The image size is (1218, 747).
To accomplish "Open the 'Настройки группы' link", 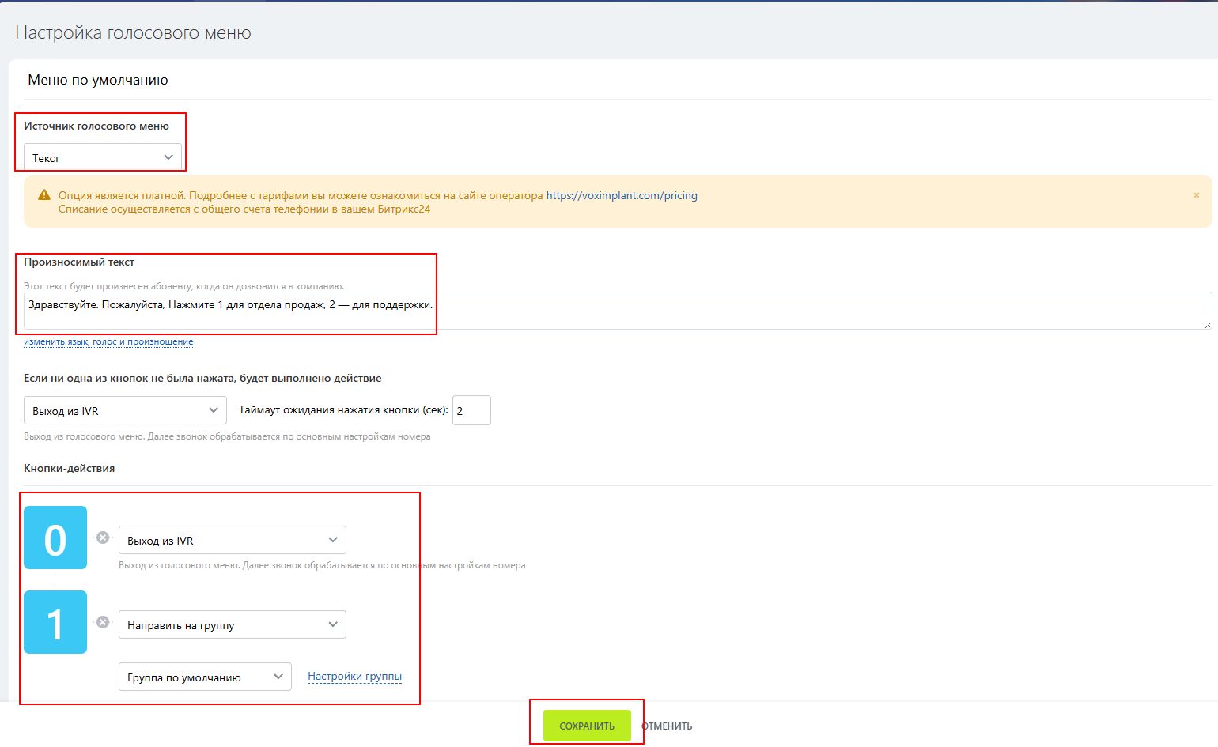I will point(354,677).
